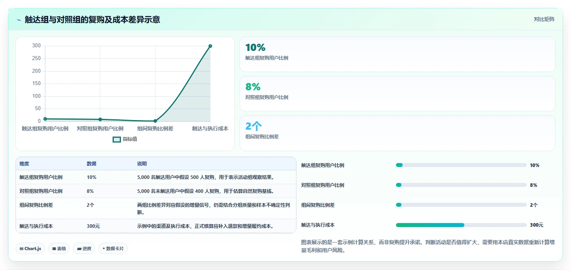The image size is (571, 270).
Task: Click the description starting 5,000 名触达用户
Action: [206, 177]
